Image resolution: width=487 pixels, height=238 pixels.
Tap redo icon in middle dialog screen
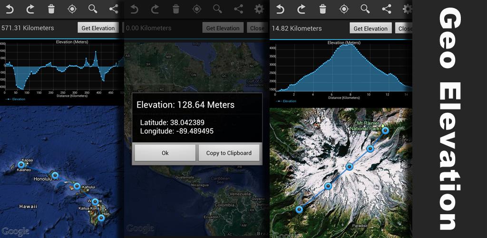[155, 9]
